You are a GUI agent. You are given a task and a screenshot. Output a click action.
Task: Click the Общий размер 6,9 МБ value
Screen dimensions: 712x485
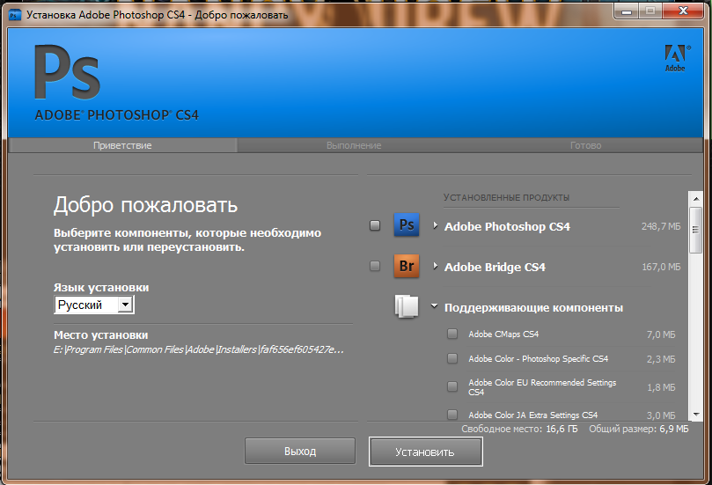pos(674,429)
